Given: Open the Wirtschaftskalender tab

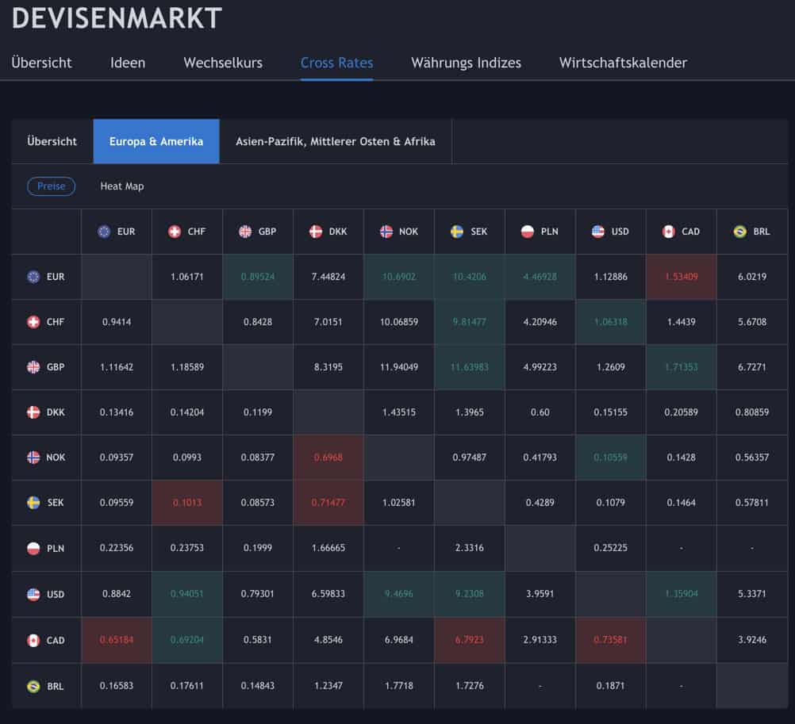Looking at the screenshot, I should pyautogui.click(x=623, y=62).
